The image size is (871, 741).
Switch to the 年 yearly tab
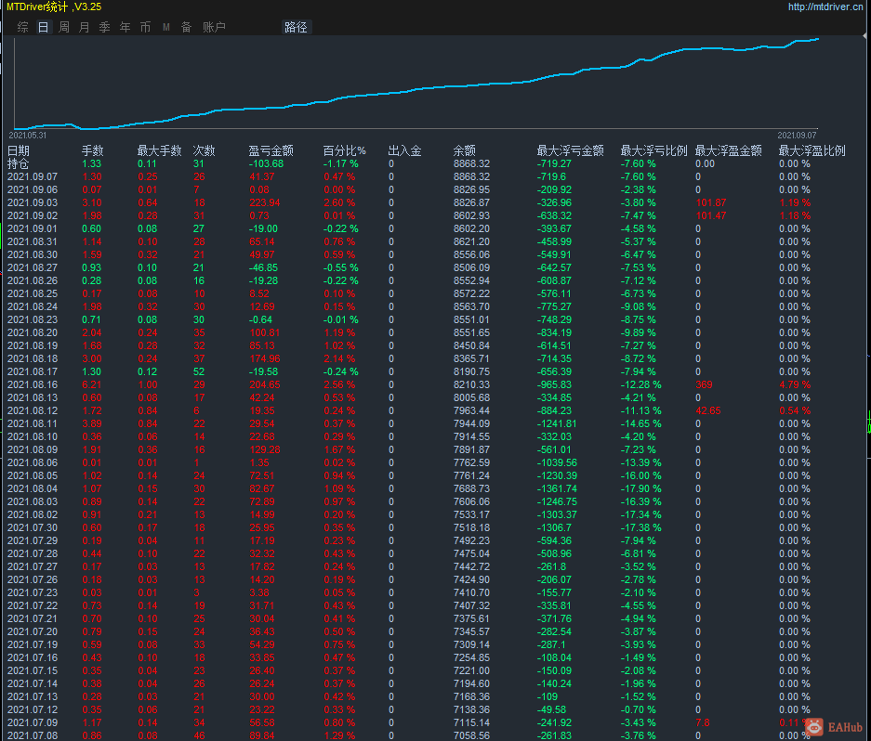[x=125, y=27]
